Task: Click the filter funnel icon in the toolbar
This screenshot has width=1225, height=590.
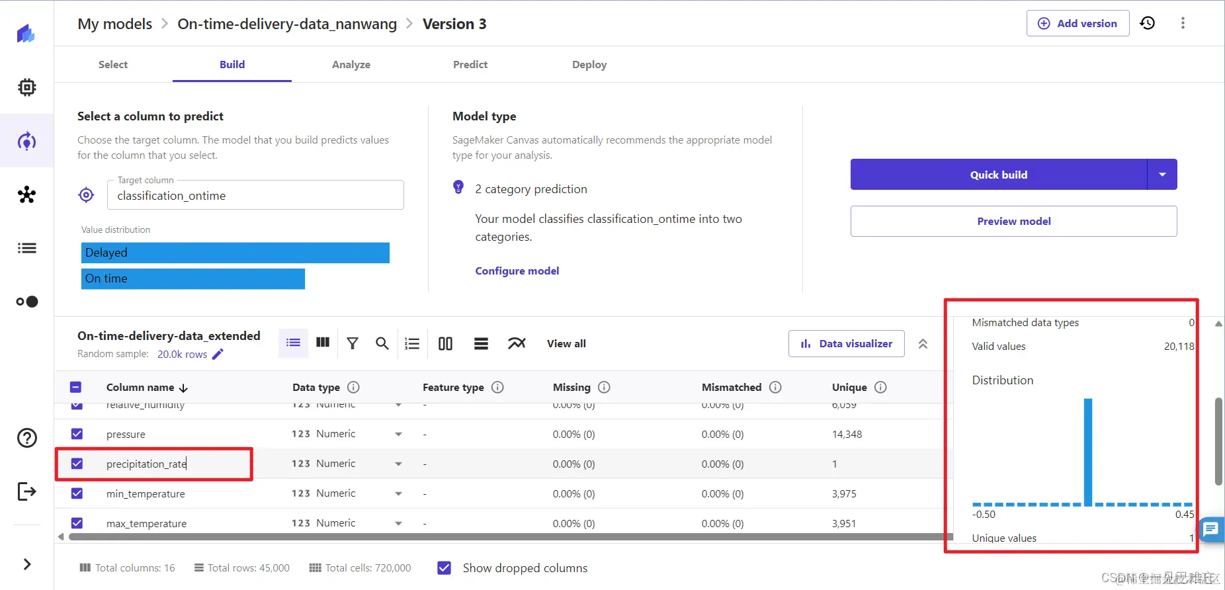Action: pos(353,343)
